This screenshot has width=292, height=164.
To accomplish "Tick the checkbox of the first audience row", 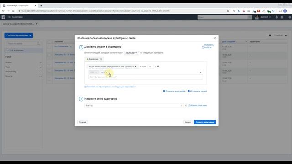I will point(50,47).
